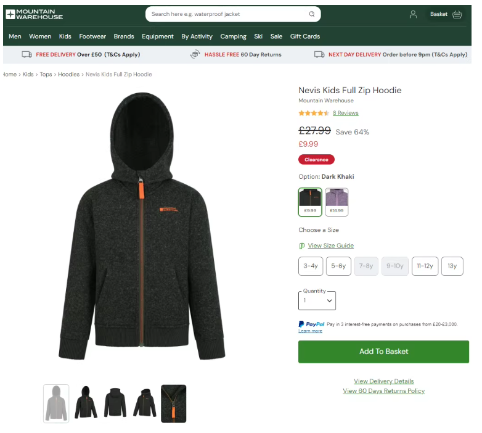Open the Equipment menu
The width and height of the screenshot is (482, 433).
[x=157, y=36]
